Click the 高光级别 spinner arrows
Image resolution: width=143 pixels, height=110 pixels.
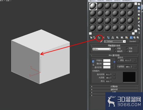[x=111, y=74]
